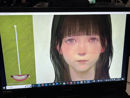Click the white lightning-bolt taskbar icon
The height and width of the screenshot is (98, 130).
(x=50, y=84)
